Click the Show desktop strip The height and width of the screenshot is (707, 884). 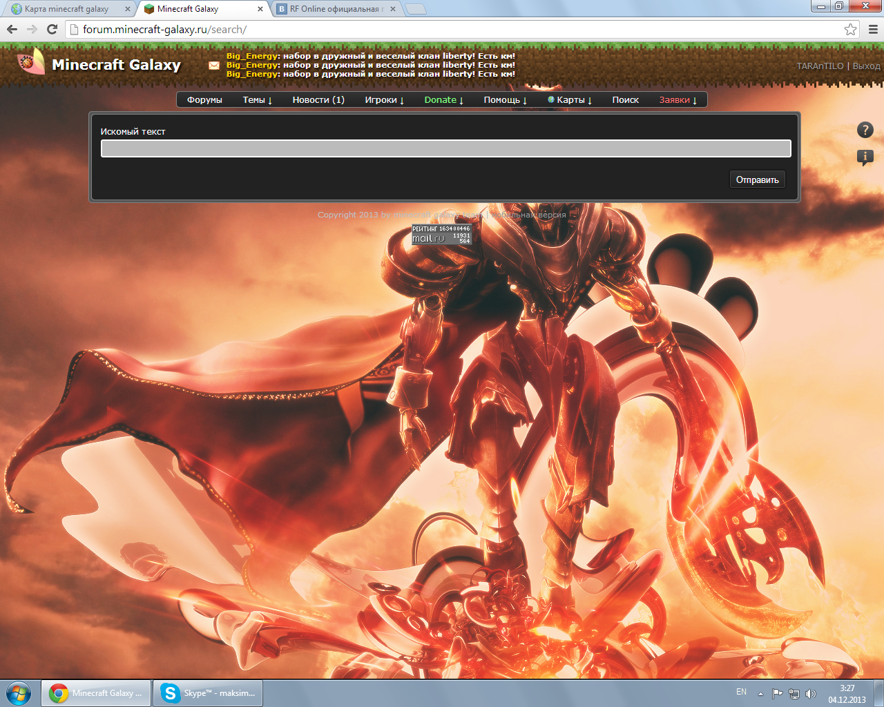[878, 693]
